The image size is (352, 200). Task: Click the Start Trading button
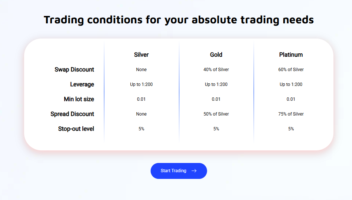click(x=179, y=171)
